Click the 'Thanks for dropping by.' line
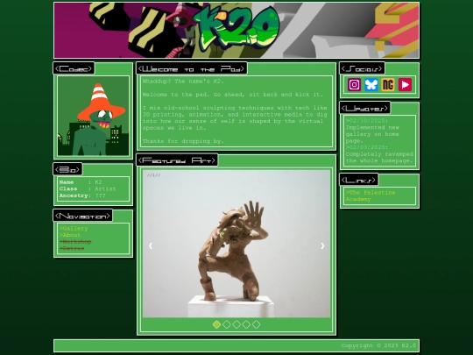 (183, 141)
